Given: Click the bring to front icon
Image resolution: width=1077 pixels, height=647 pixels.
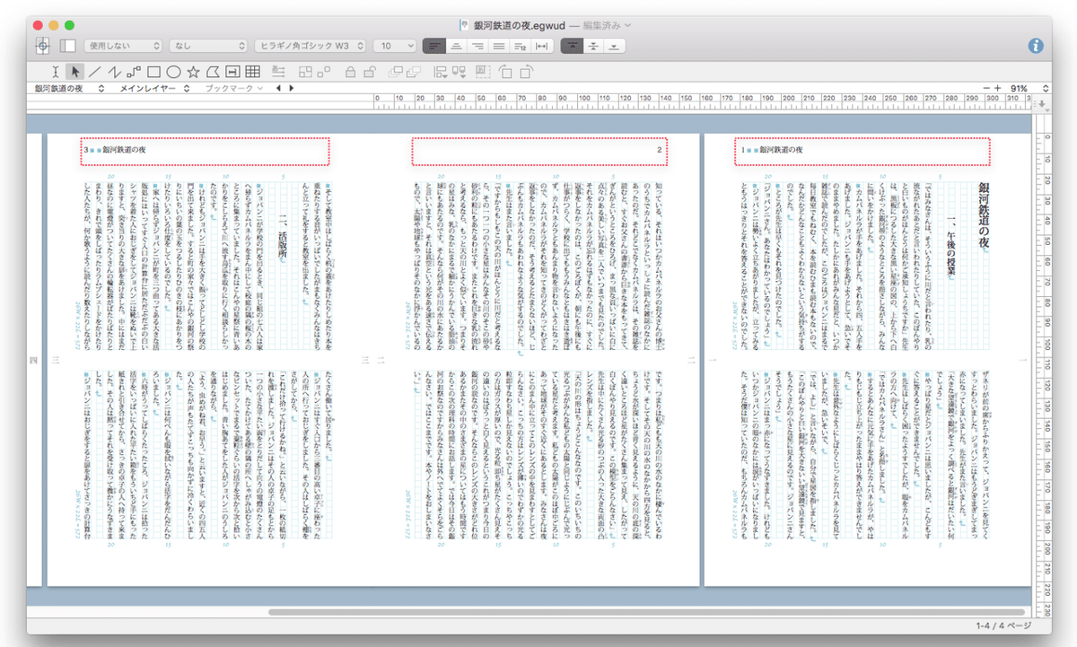Looking at the screenshot, I should point(396,71).
